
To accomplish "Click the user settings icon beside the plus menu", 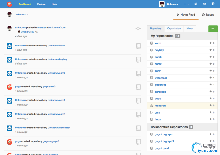I will (x=196, y=4).
